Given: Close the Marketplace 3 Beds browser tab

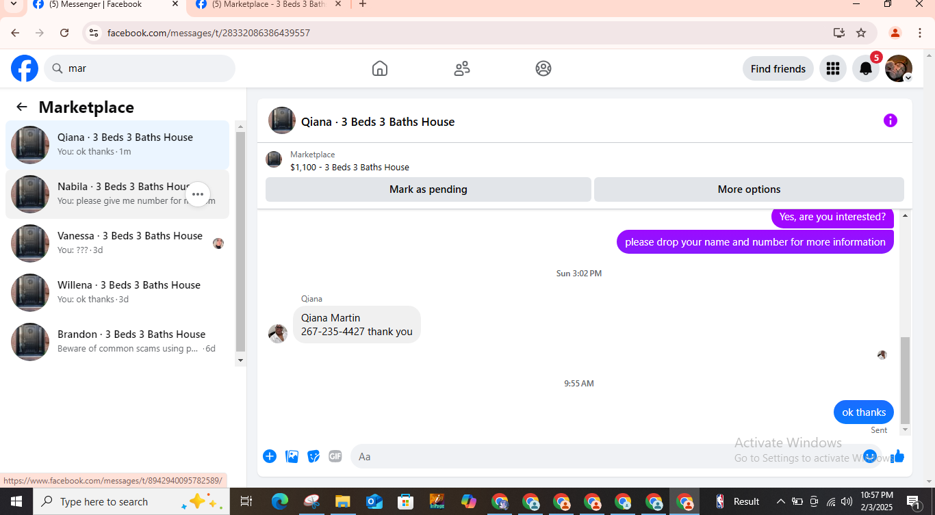Looking at the screenshot, I should 338,4.
